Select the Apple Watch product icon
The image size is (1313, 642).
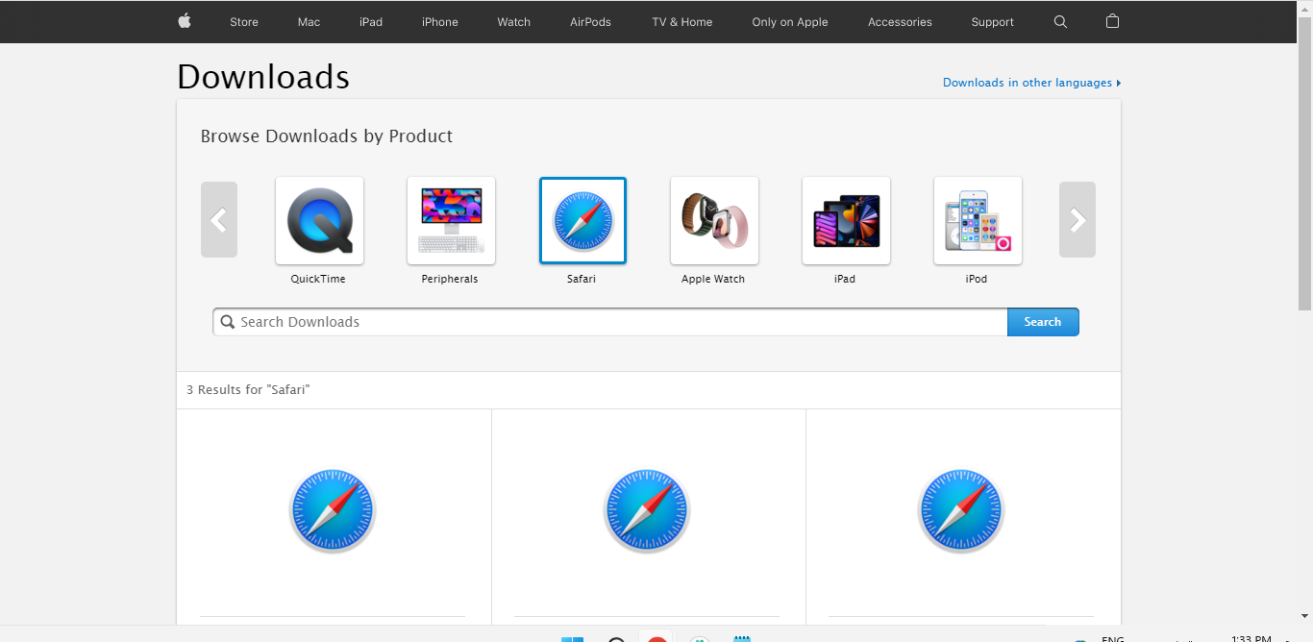coord(714,220)
